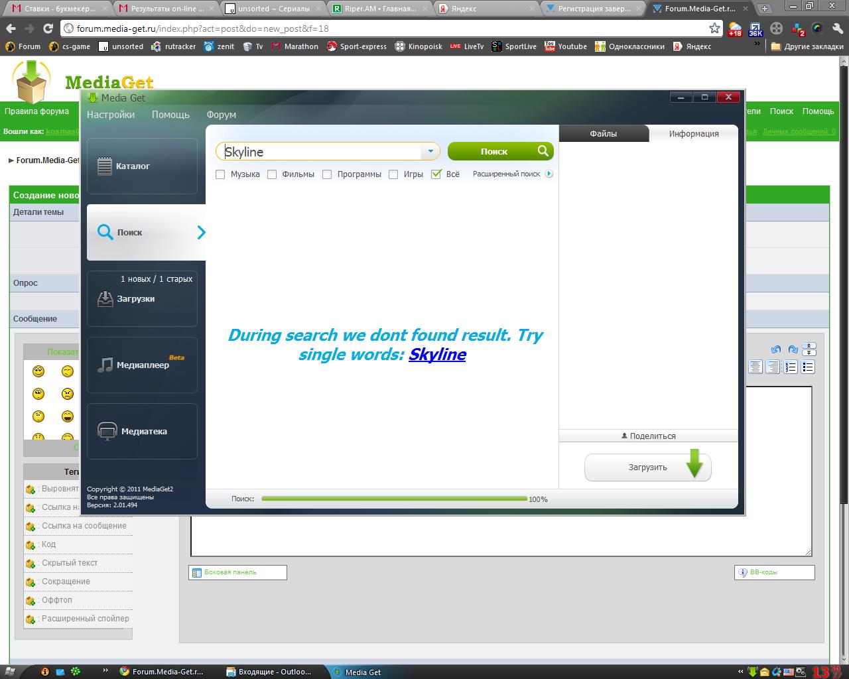Open the search history dropdown arrow
This screenshot has height=679, width=849.
tap(430, 151)
